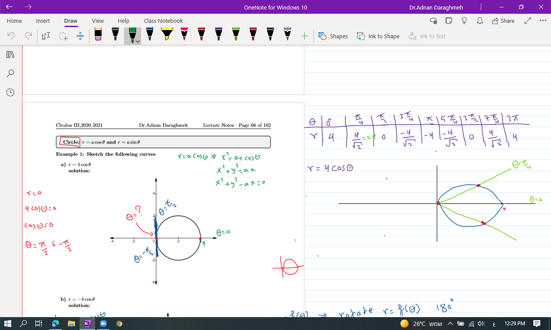Open the Feed sticky note icon
Image resolution: width=551 pixels, height=330 pixels.
449,21
